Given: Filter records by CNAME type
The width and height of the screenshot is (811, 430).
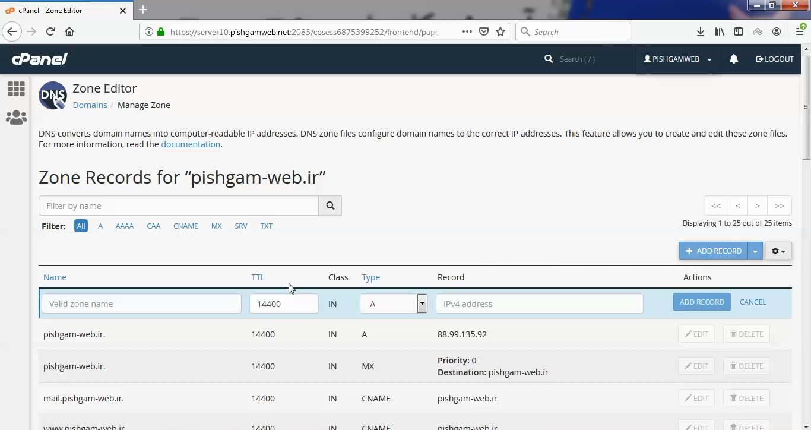Looking at the screenshot, I should (x=185, y=226).
